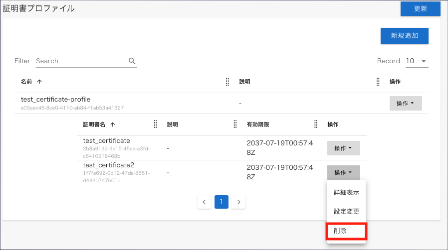Sort by 名前 ascending arrow
This screenshot has width=448, height=250.
(39, 82)
